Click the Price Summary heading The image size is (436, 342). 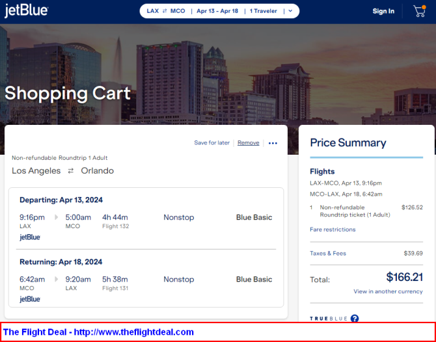(x=348, y=142)
